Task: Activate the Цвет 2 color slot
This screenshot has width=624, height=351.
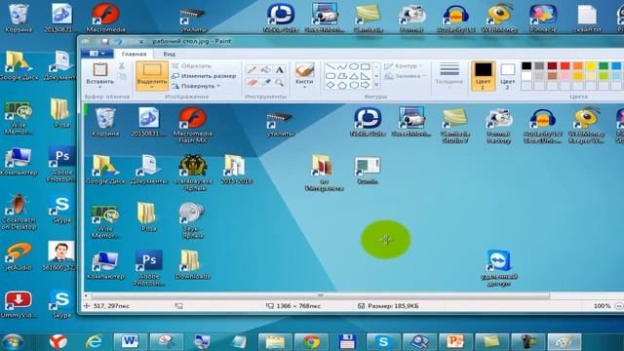Action: pyautogui.click(x=507, y=76)
